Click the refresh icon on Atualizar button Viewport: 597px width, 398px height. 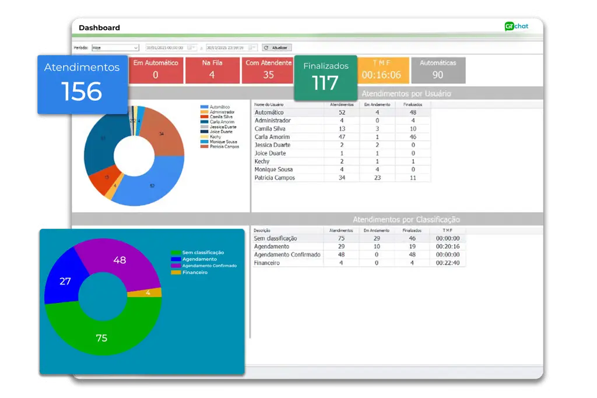point(266,48)
